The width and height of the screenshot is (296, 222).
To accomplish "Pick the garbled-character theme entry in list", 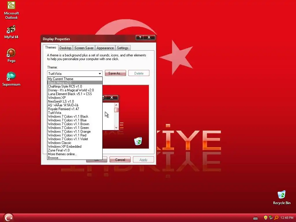I will pyautogui.click(x=75, y=105).
